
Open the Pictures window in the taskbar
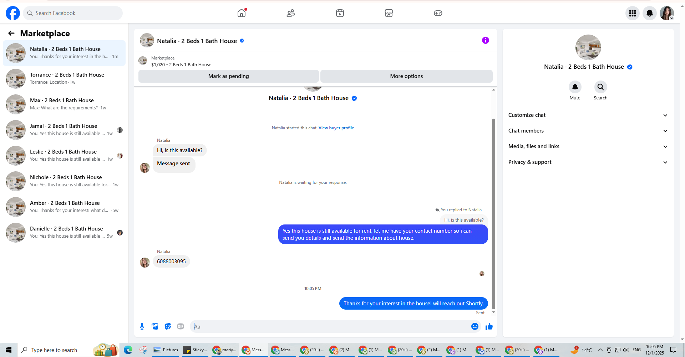coord(166,350)
